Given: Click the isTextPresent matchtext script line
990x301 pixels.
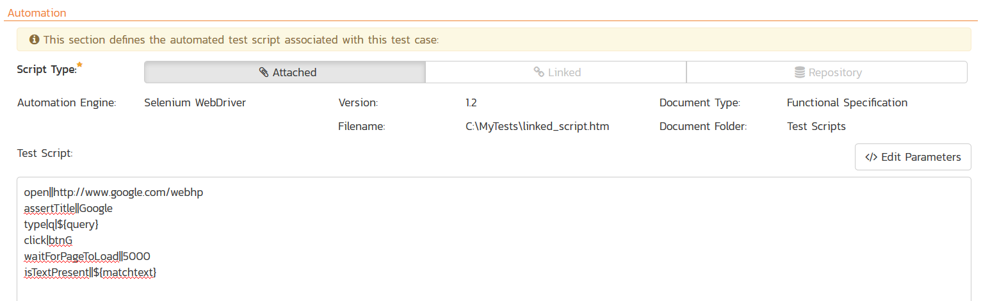Looking at the screenshot, I should pyautogui.click(x=90, y=273).
